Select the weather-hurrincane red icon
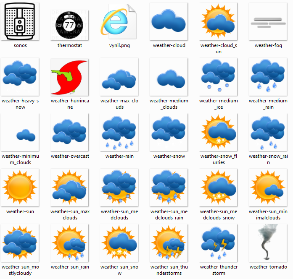 pyautogui.click(x=69, y=77)
